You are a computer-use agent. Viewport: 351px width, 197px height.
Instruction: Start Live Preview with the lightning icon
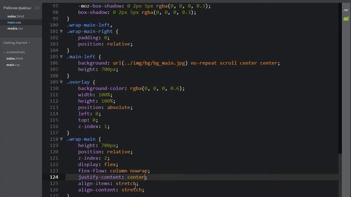click(x=346, y=10)
